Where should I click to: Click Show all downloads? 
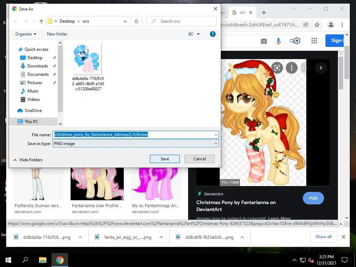(323, 237)
